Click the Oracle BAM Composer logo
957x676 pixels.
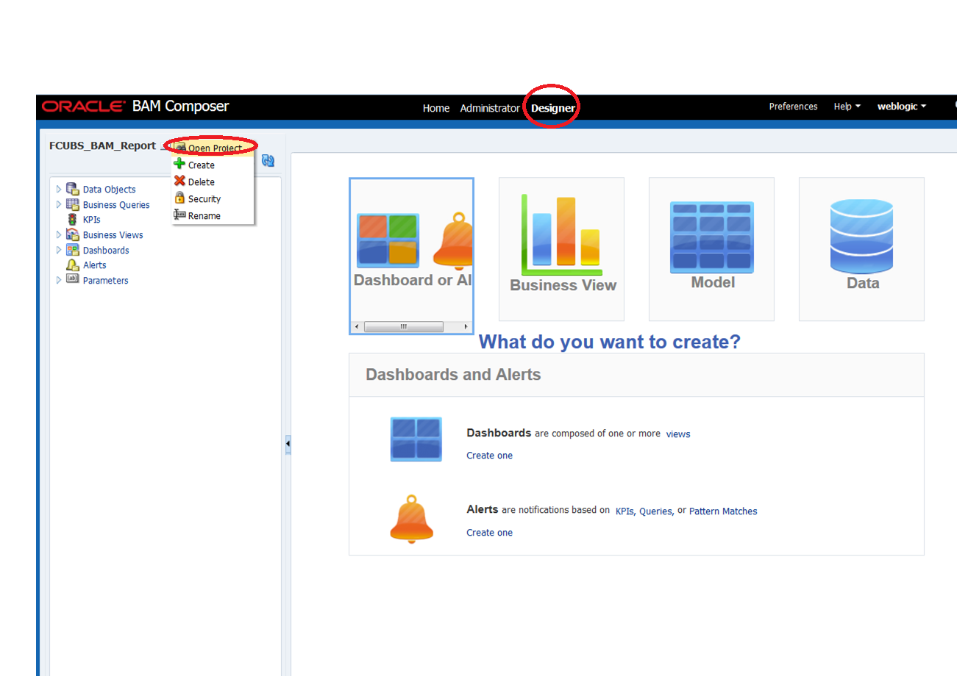[x=135, y=107]
